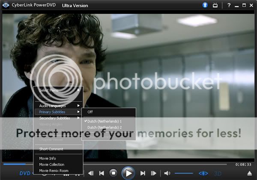Viewport: 257px width, 180px height.
Task: Click the arrow beside Audio Languages
Action: [78, 106]
